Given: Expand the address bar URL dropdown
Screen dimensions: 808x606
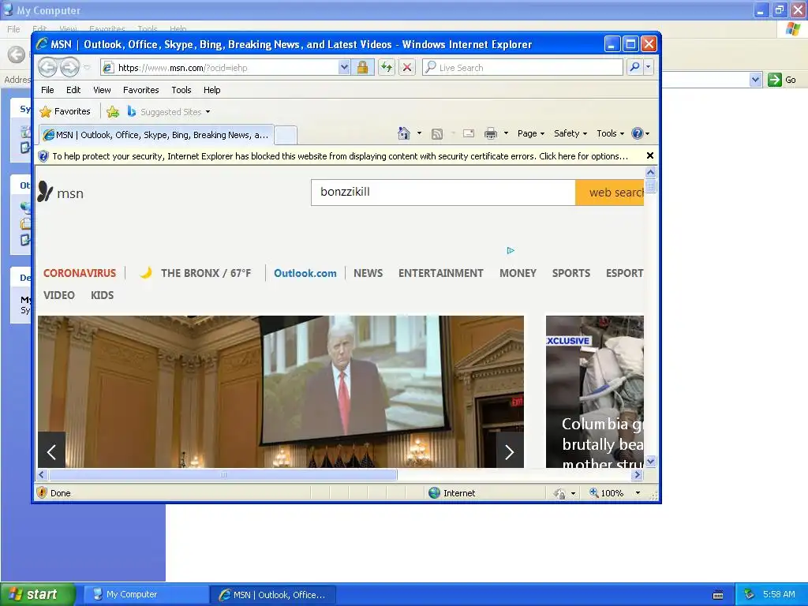Looking at the screenshot, I should pyautogui.click(x=344, y=68).
